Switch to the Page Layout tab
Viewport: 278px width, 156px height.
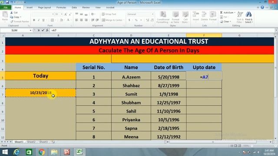click(x=44, y=7)
